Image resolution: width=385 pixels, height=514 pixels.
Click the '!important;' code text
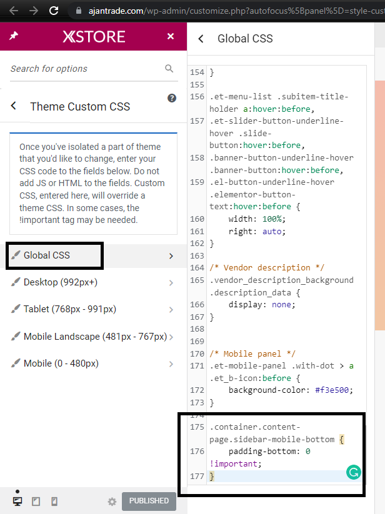(236, 463)
